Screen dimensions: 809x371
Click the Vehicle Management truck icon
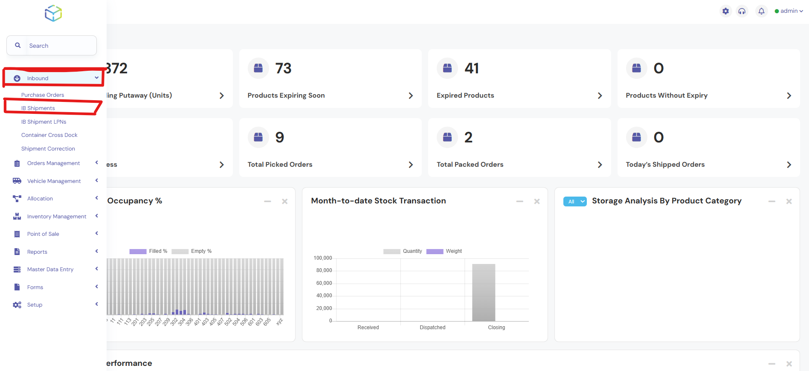tap(17, 181)
